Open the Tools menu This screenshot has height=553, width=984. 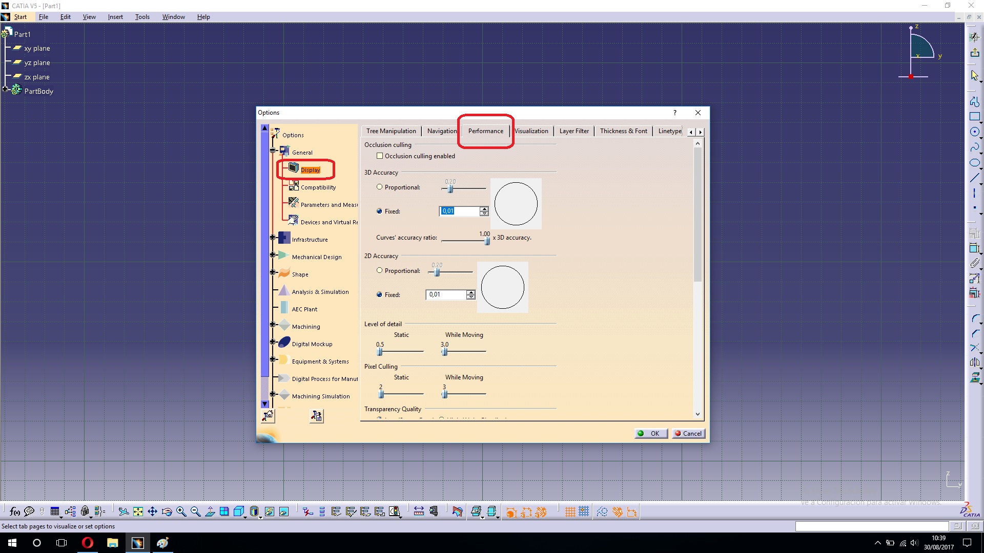142,16
